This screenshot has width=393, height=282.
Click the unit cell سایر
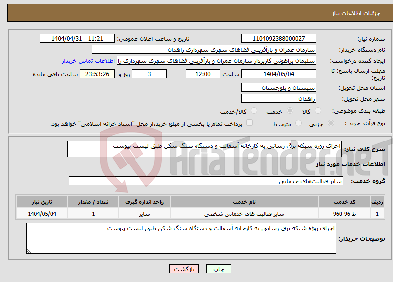point(144,214)
